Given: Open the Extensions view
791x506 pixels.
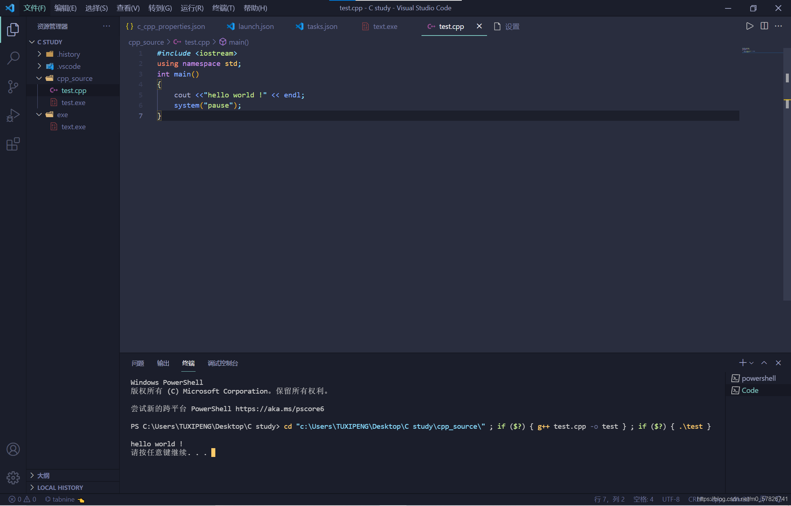Looking at the screenshot, I should pyautogui.click(x=13, y=144).
